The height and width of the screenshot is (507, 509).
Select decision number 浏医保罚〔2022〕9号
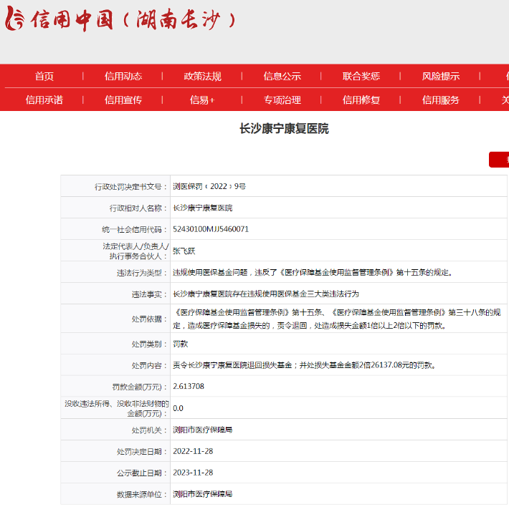tap(209, 186)
